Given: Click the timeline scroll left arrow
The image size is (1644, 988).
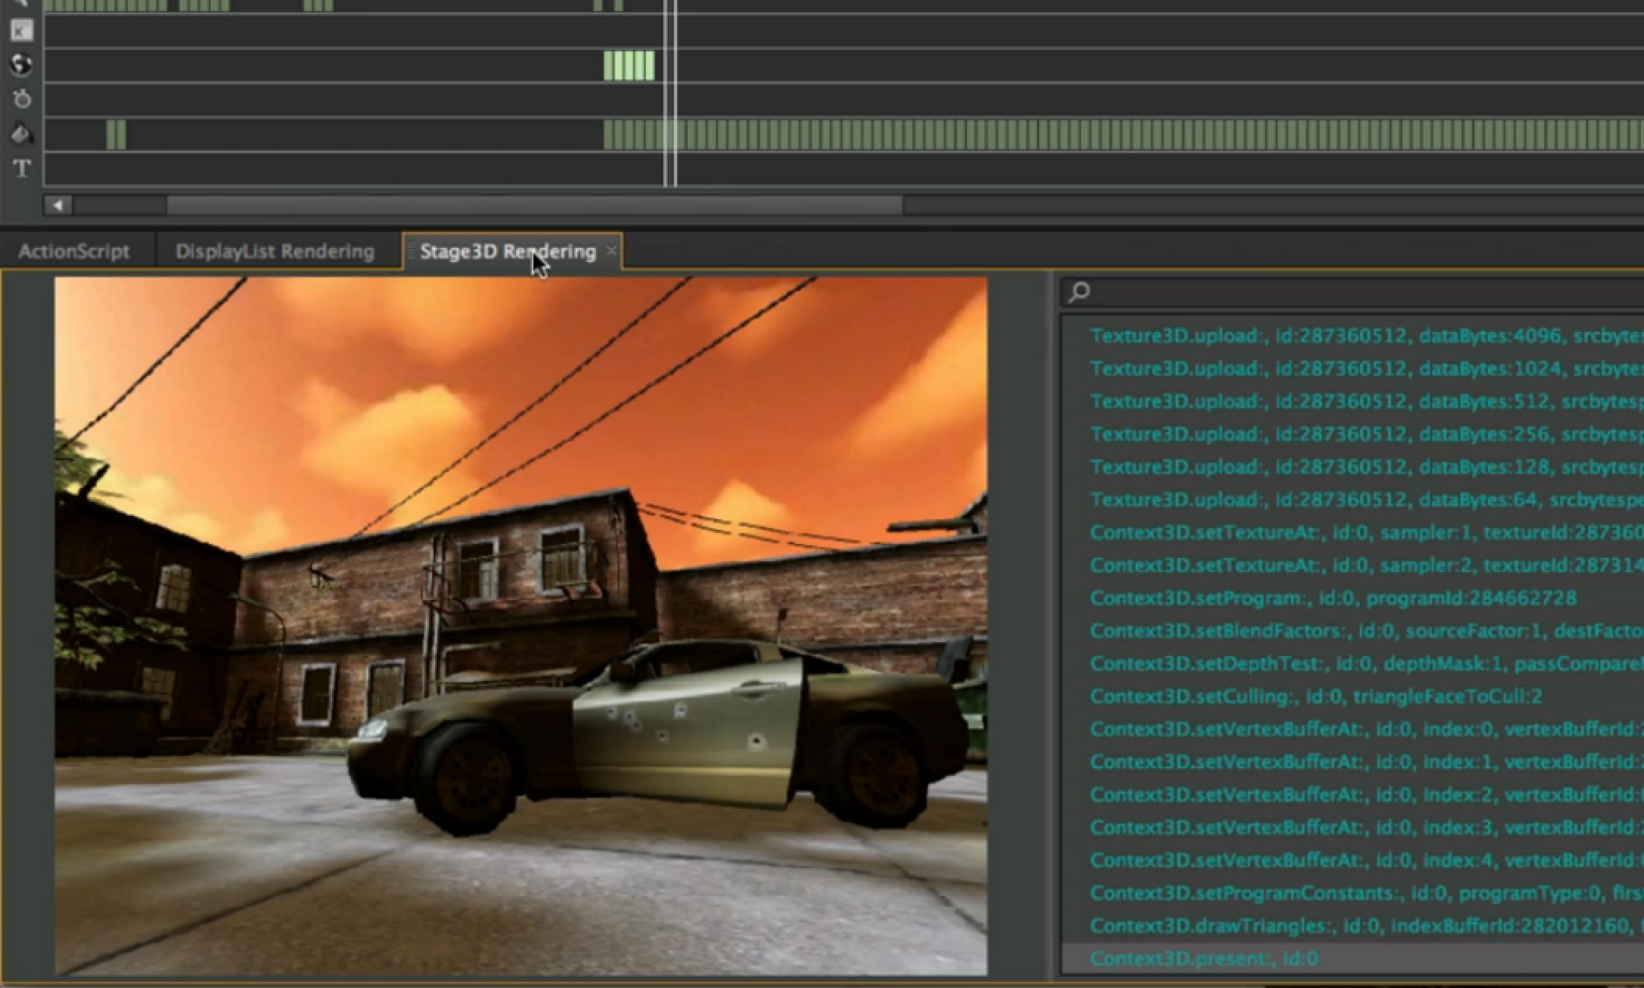Looking at the screenshot, I should 58,206.
